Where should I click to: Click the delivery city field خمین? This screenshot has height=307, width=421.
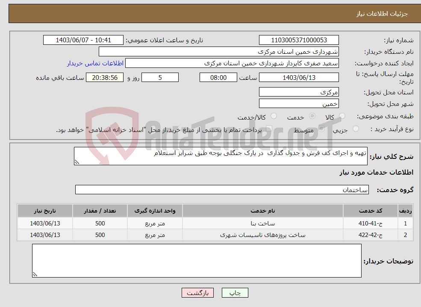299,103
